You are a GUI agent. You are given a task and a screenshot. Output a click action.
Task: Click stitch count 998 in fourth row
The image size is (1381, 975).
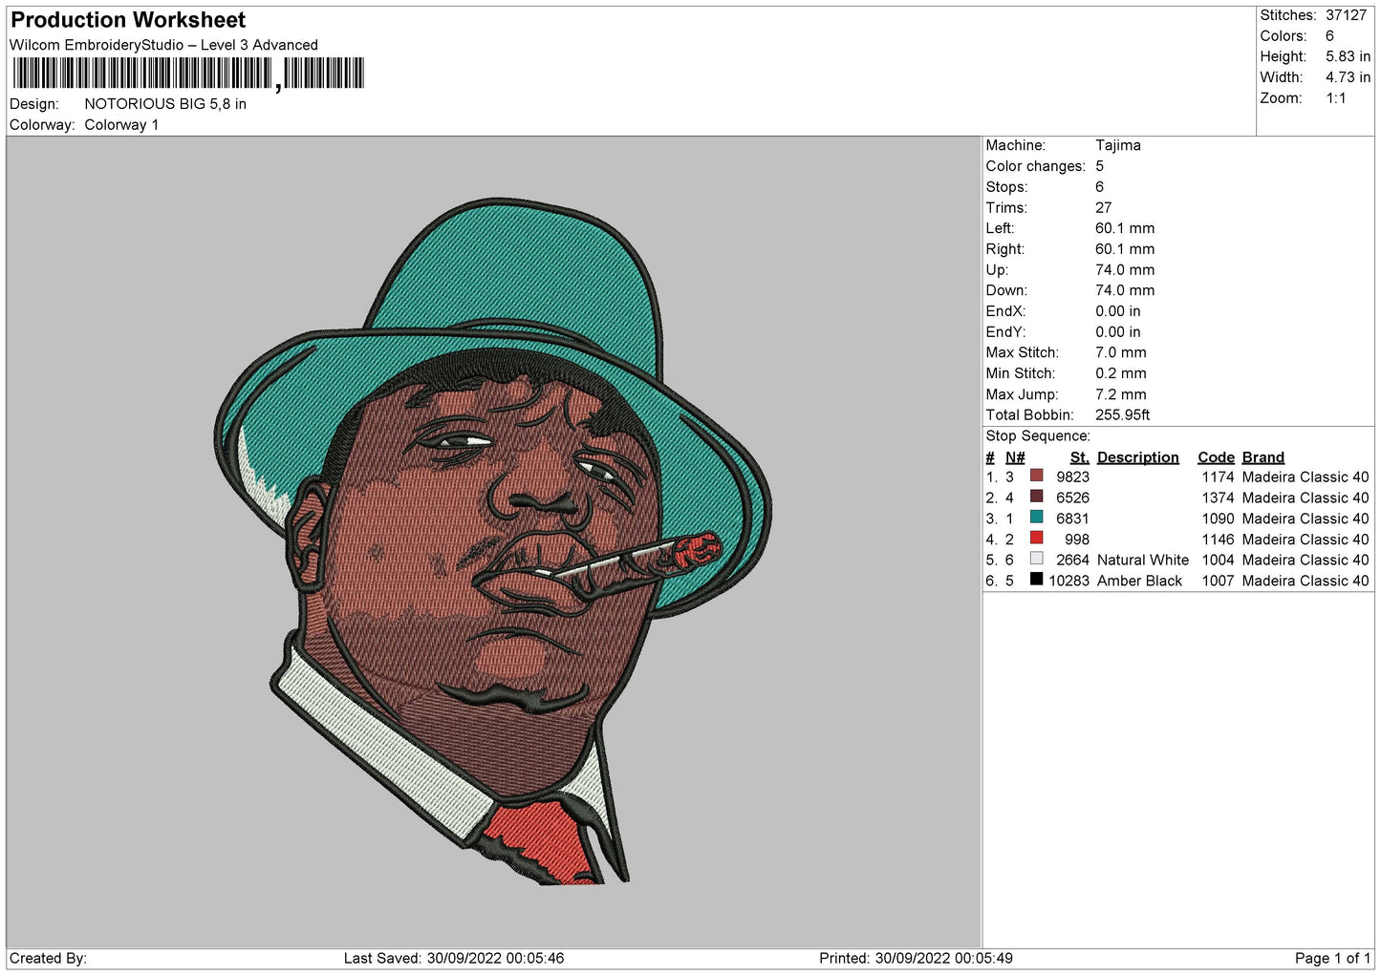(x=1076, y=540)
